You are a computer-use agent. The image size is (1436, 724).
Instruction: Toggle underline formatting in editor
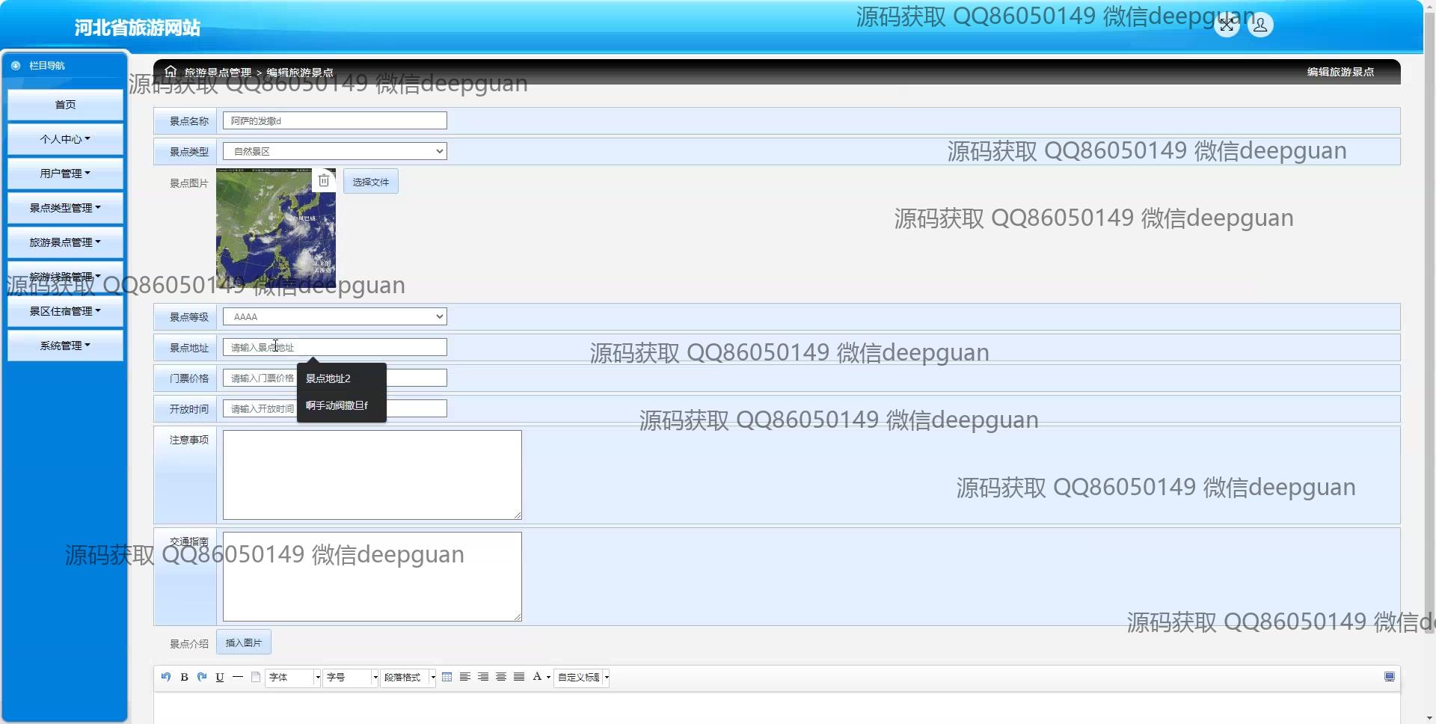click(220, 677)
